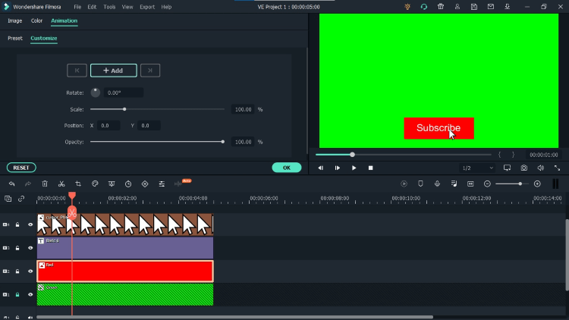The width and height of the screenshot is (569, 320).
Task: Open the messages envelope icon
Action: pos(491,7)
